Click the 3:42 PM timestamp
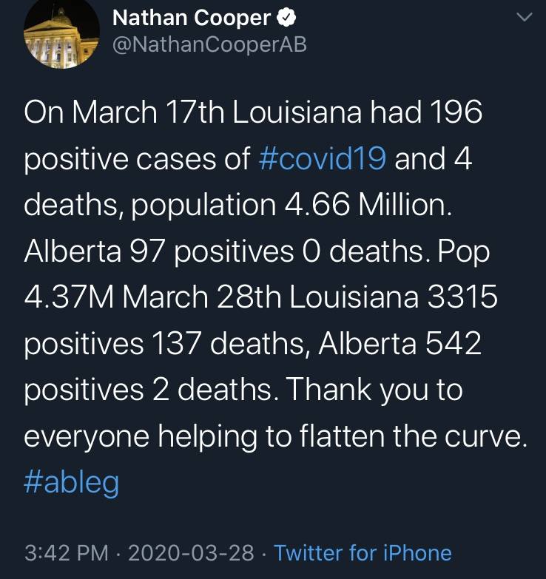The image size is (546, 579). coord(67,553)
